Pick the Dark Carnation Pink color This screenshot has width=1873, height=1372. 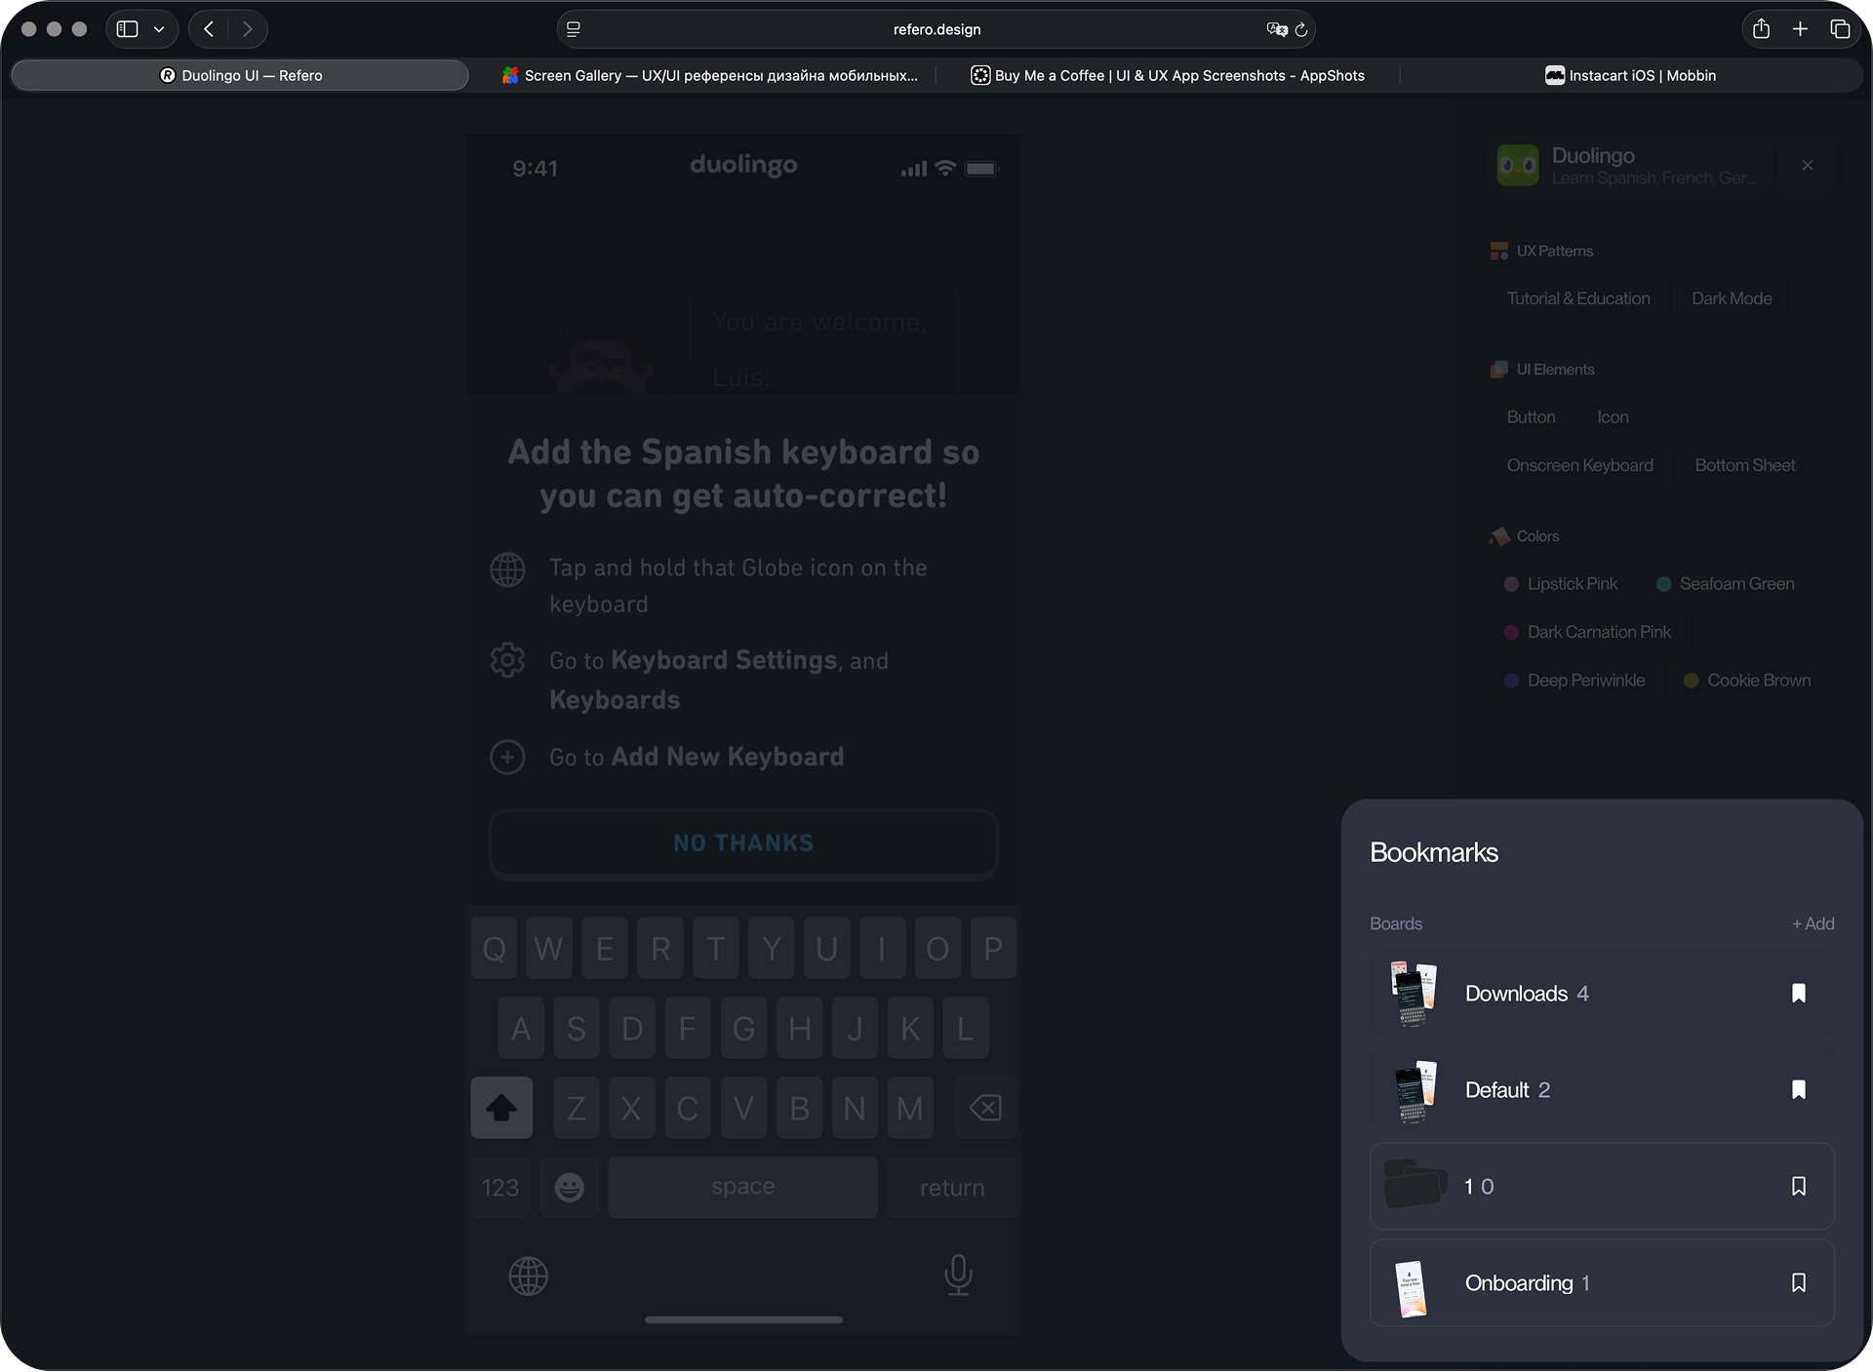pos(1589,632)
